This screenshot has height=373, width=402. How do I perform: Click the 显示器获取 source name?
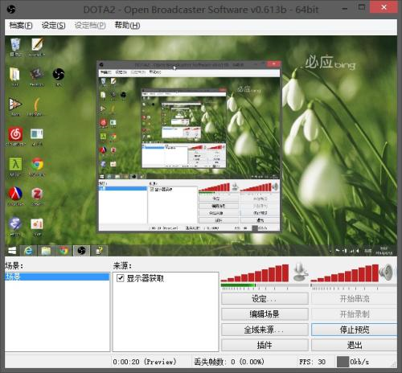click(145, 278)
